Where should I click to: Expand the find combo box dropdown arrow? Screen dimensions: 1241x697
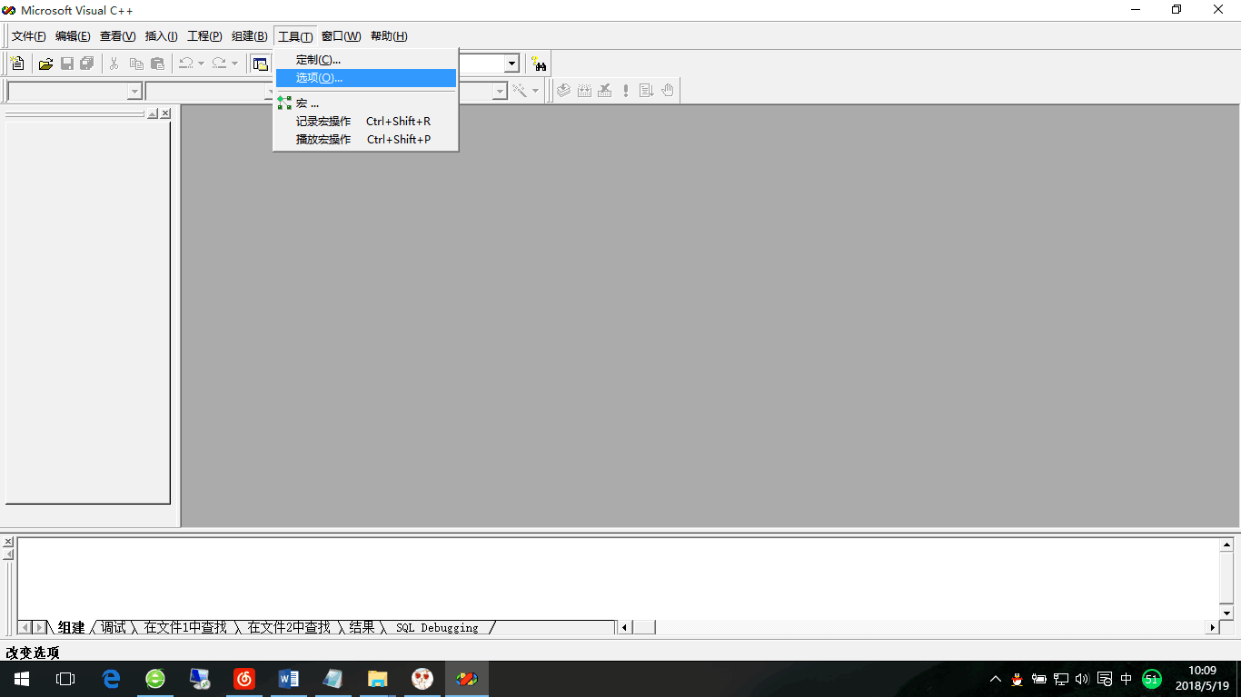[x=512, y=64]
